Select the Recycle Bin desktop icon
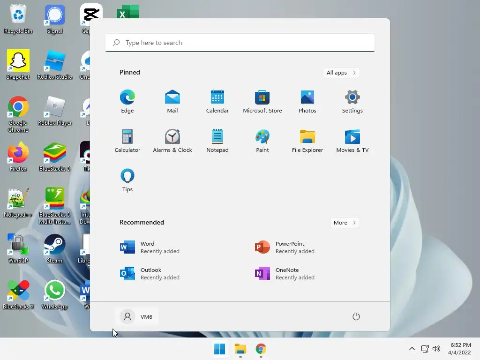This screenshot has width=480, height=360. [x=18, y=19]
